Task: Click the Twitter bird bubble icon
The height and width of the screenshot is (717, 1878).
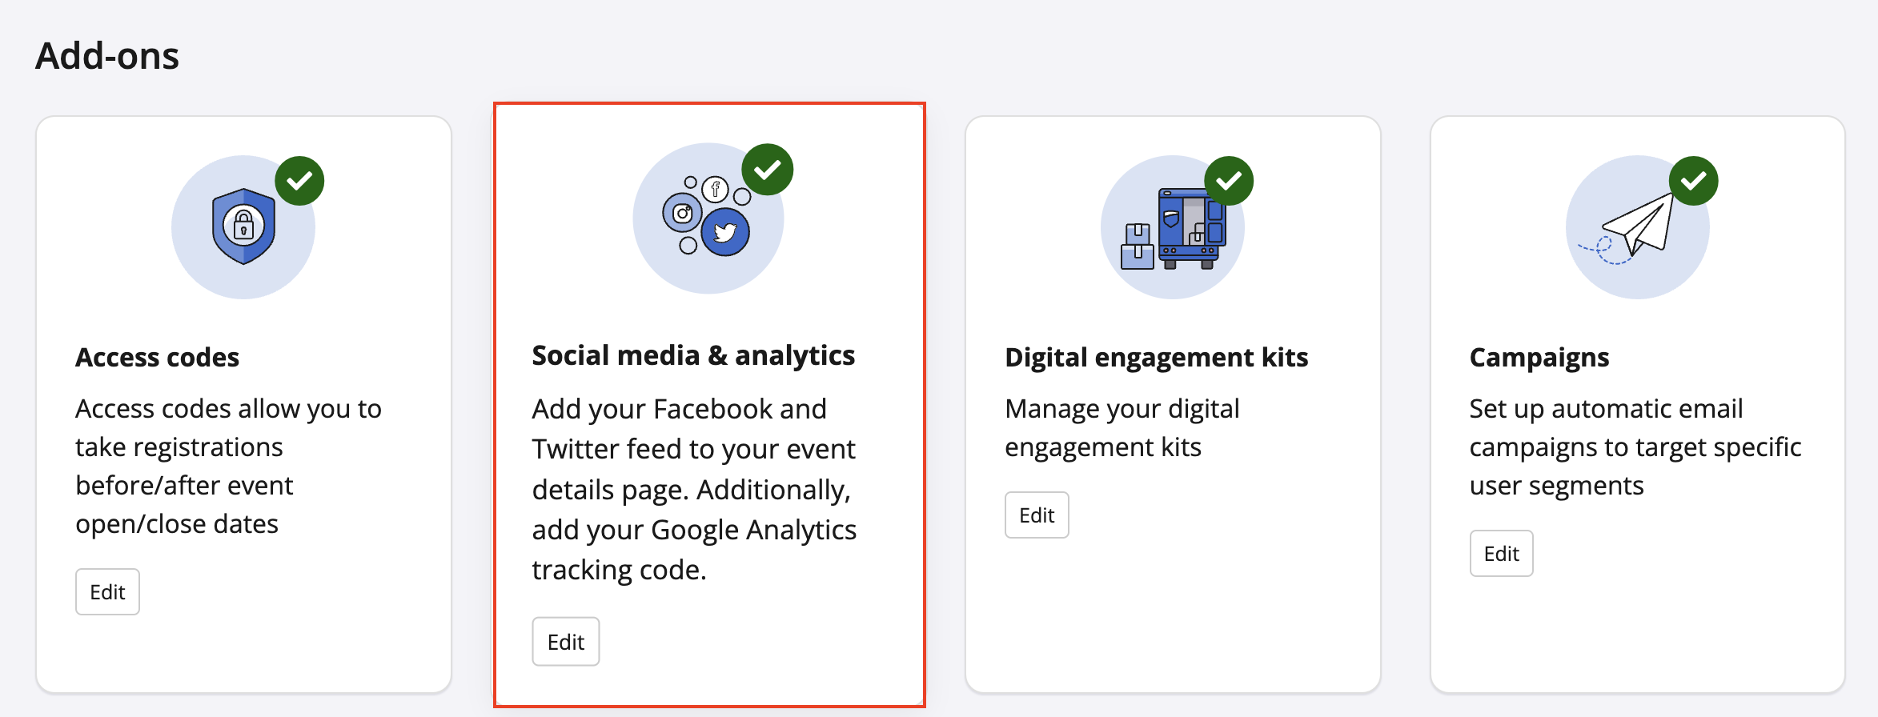Action: click(x=725, y=233)
